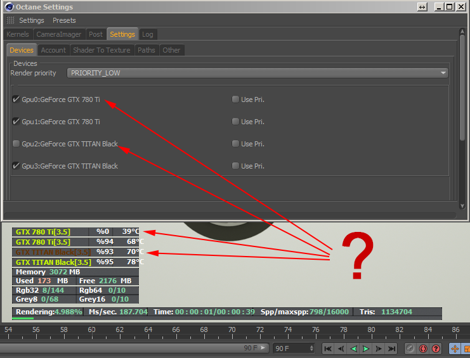Click the Spp/maxspp 798/16000 readout

click(304, 312)
